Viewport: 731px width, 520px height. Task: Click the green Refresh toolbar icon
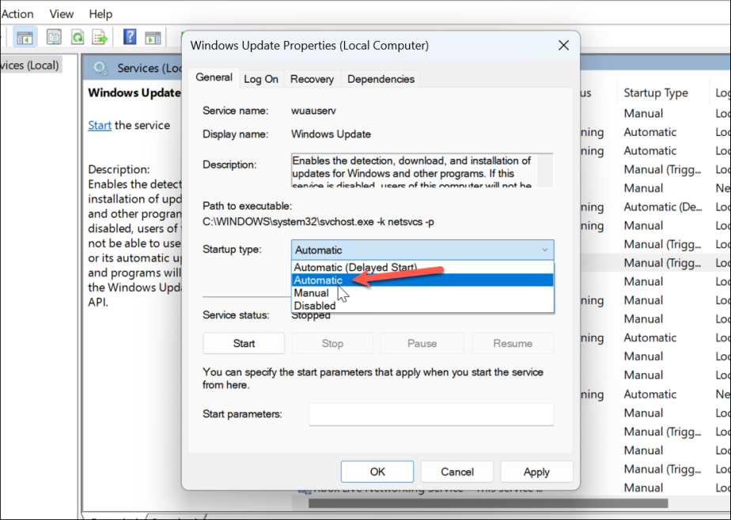pos(78,37)
